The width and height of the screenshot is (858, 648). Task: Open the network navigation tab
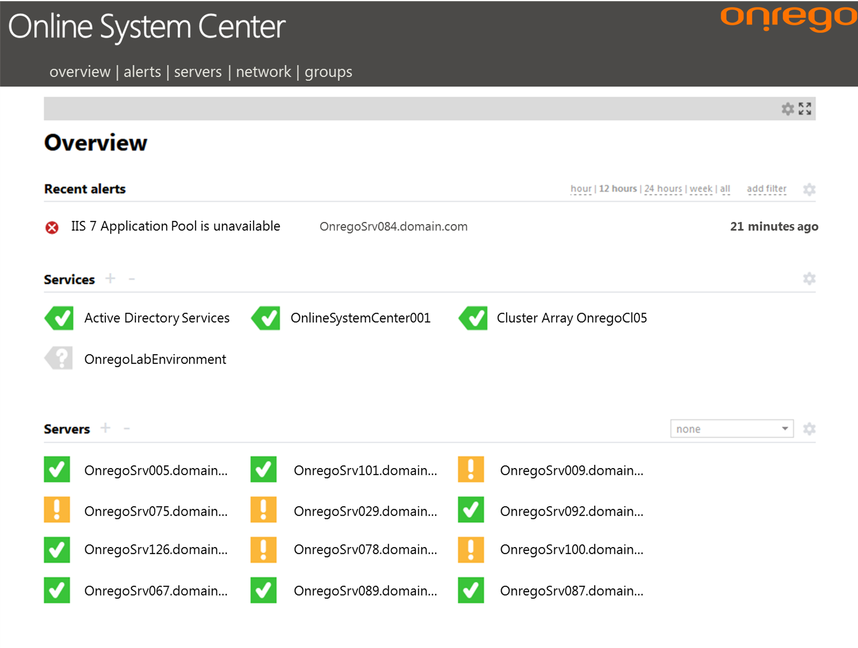(263, 71)
